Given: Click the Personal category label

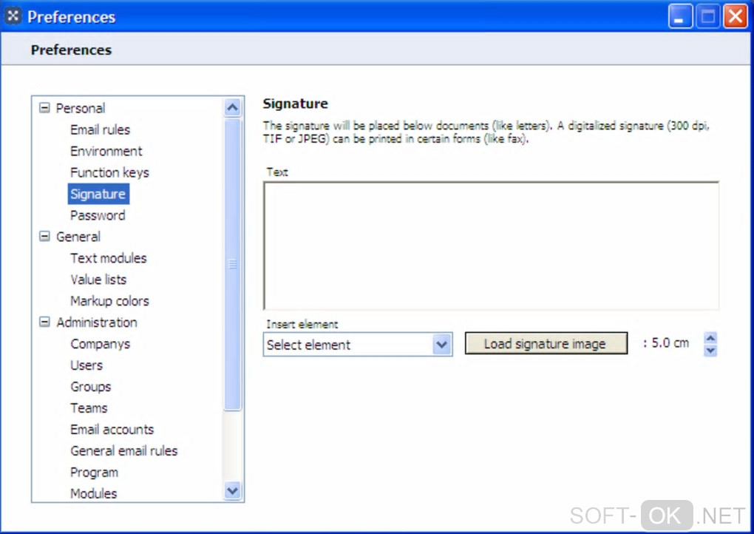Looking at the screenshot, I should point(81,108).
